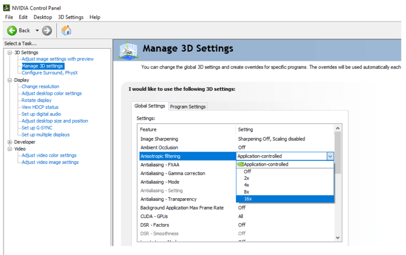406x255 pixels.
Task: Click NVIDIA logo beside Application-controlled option
Action: coord(240,164)
